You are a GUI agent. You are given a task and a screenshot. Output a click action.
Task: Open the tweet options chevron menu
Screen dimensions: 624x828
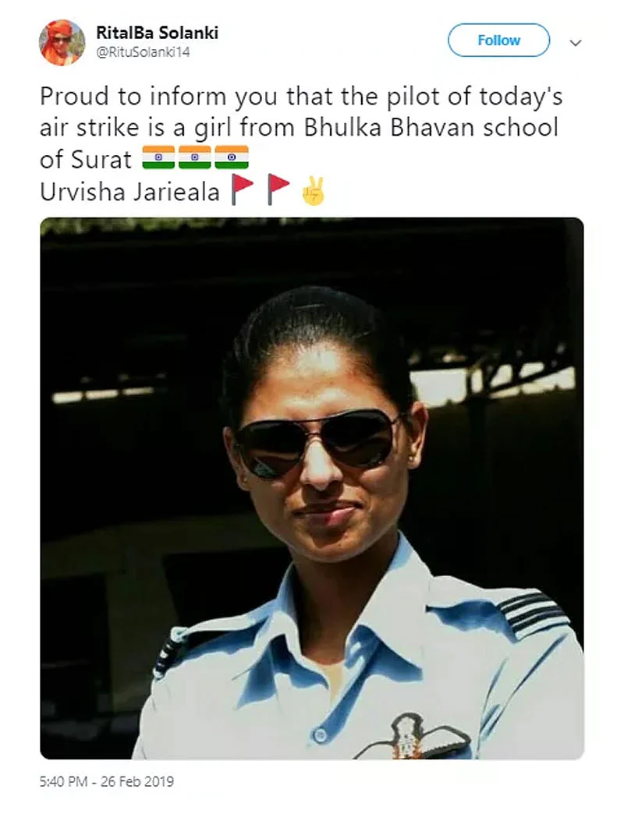pyautogui.click(x=576, y=43)
